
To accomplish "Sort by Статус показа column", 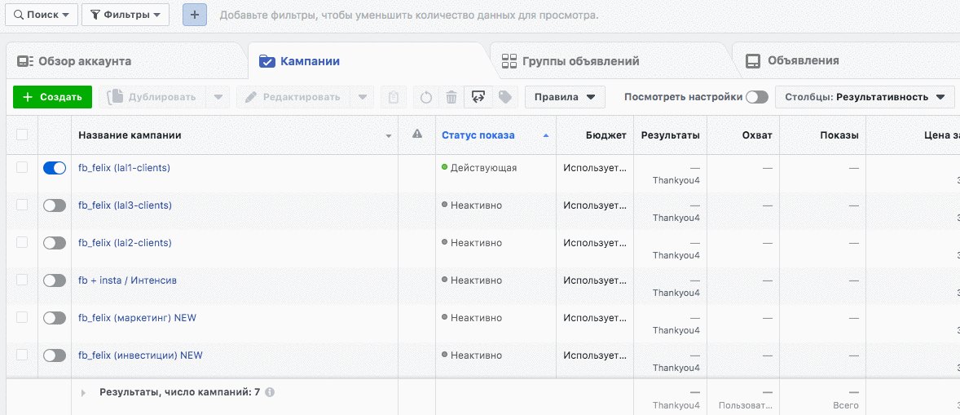I will [x=478, y=135].
